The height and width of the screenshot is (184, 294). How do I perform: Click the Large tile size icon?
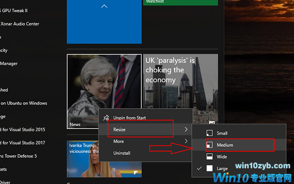[x=209, y=169]
